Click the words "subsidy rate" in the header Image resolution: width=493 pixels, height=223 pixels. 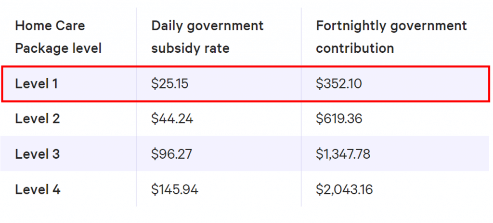[x=190, y=48]
